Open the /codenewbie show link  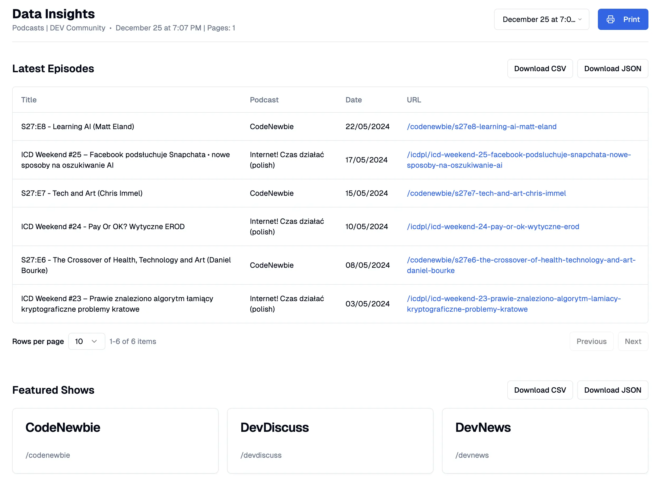(x=47, y=455)
